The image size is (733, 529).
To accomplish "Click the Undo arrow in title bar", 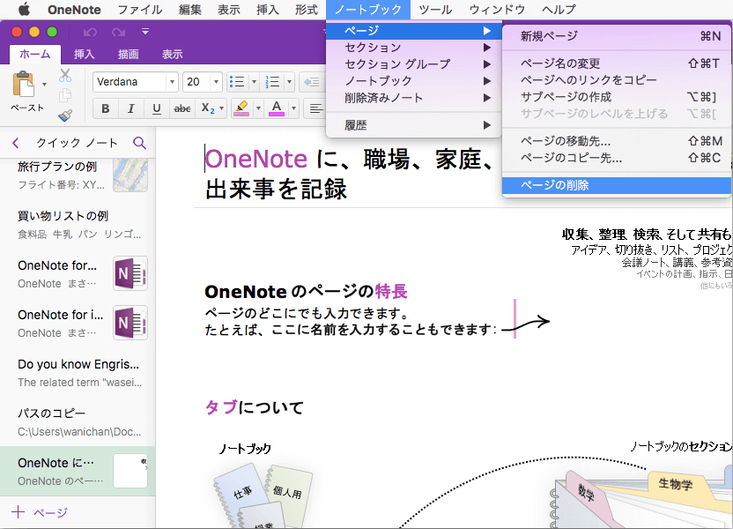I will coord(90,32).
